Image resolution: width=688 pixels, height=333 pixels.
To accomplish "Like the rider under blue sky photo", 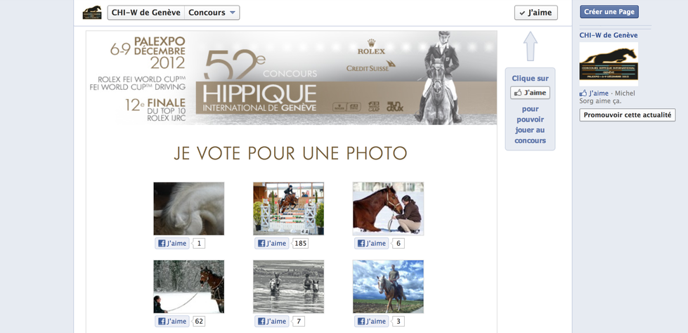I will [371, 321].
